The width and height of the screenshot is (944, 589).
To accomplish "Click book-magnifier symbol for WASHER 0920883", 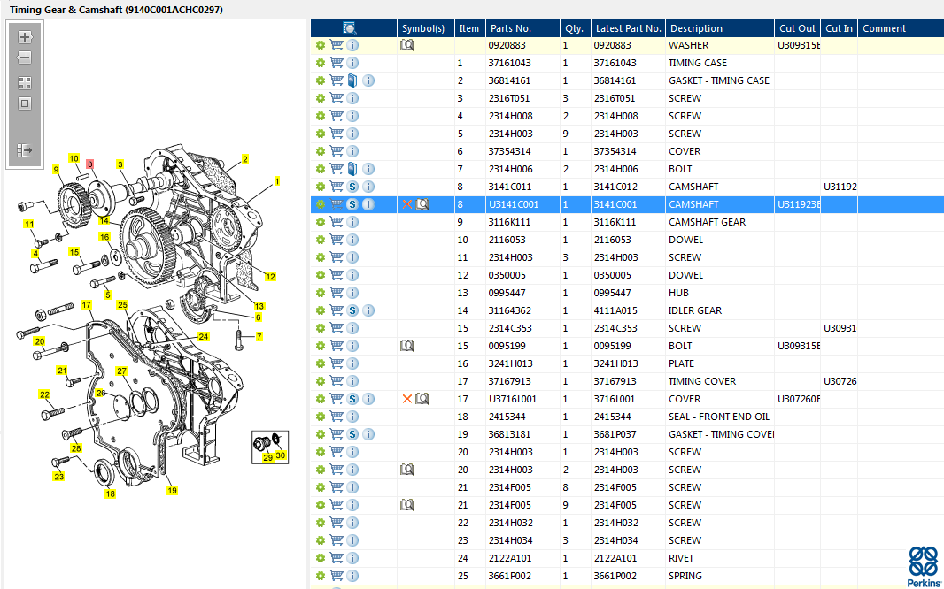I will [407, 45].
